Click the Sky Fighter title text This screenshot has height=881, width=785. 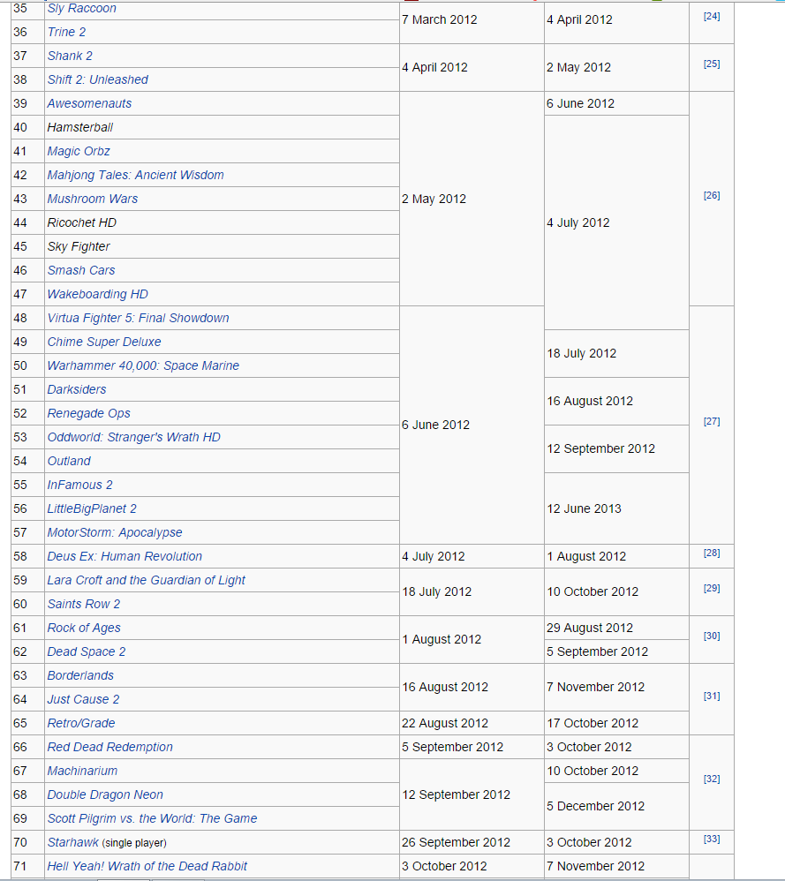coord(79,246)
